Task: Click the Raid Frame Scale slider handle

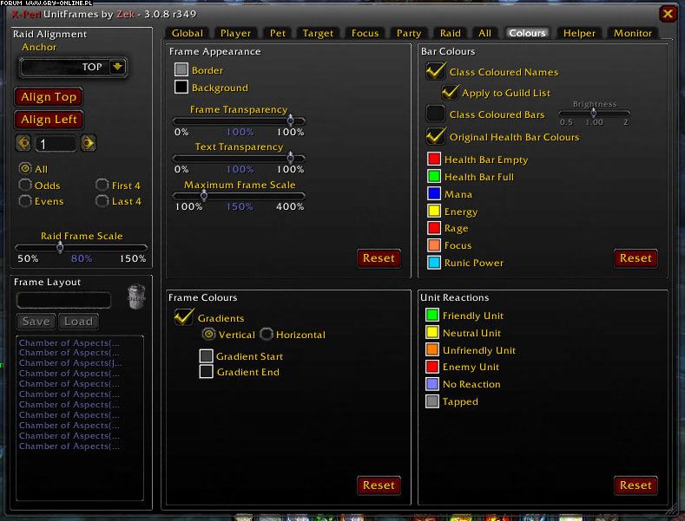Action: 60,247
